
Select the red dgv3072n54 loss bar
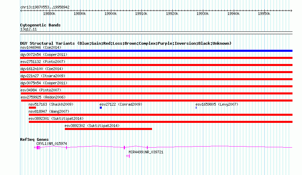[156, 58]
